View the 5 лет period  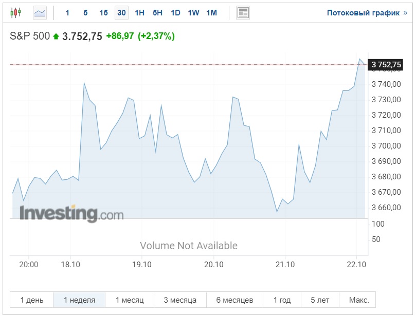tap(320, 300)
